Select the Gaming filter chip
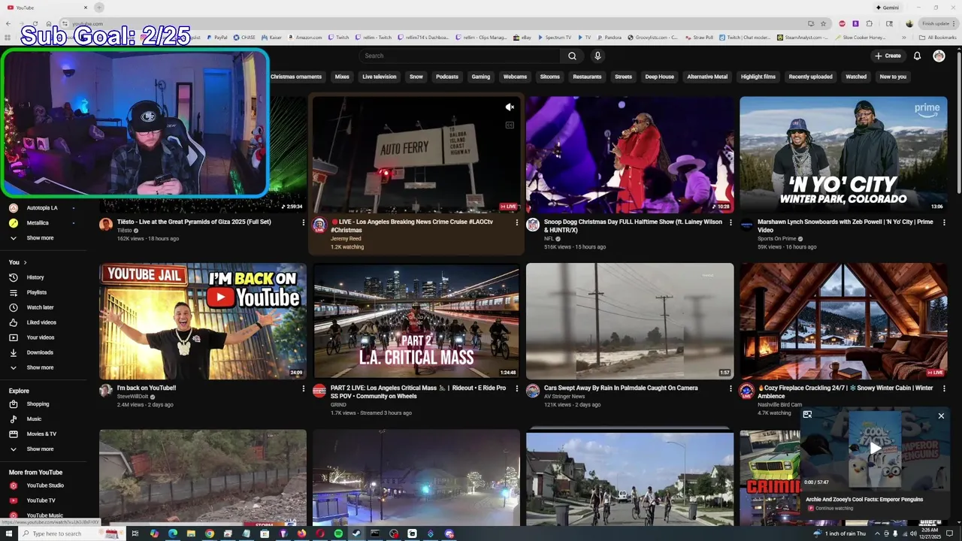Screen dimensions: 962x541 (x=481, y=77)
